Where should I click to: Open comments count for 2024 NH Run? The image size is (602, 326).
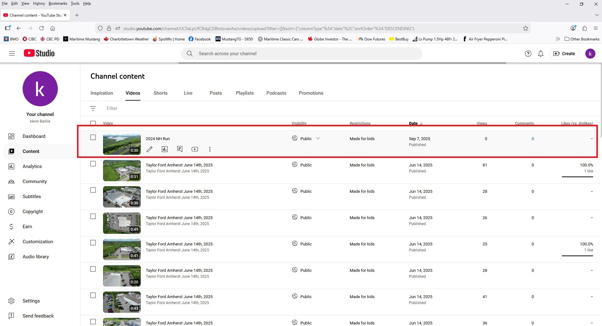click(x=533, y=139)
